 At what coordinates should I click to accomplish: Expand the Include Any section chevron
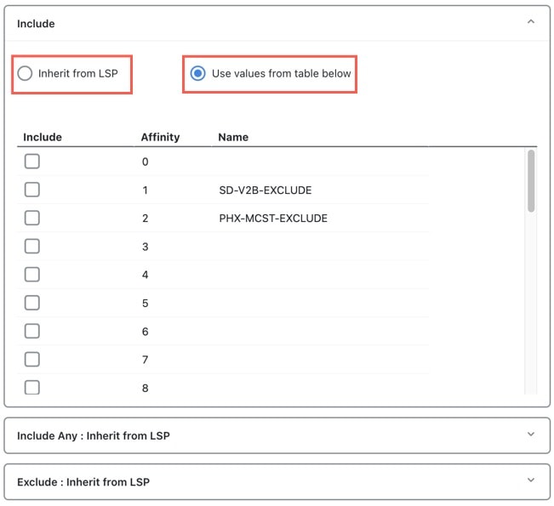[x=531, y=434]
